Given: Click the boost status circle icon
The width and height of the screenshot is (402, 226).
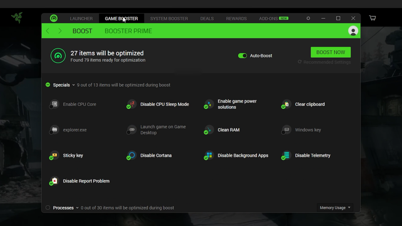Looking at the screenshot, I should point(58,56).
